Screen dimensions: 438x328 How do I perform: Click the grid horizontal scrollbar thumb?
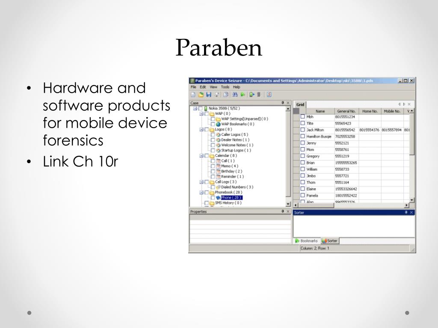(x=316, y=205)
